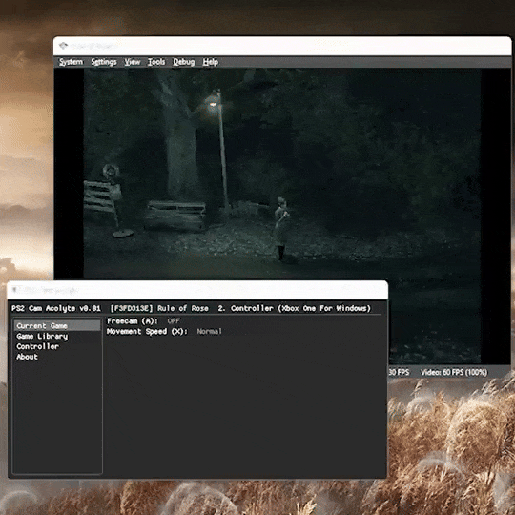515x515 pixels.
Task: Open the Debug menu
Action: 184,62
